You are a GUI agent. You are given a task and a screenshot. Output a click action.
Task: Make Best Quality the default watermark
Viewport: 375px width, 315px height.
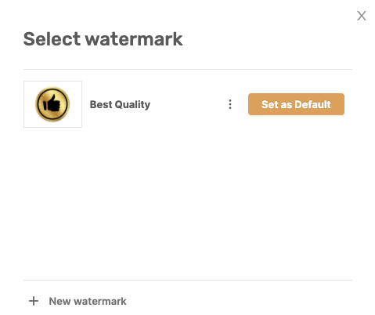[x=296, y=104]
